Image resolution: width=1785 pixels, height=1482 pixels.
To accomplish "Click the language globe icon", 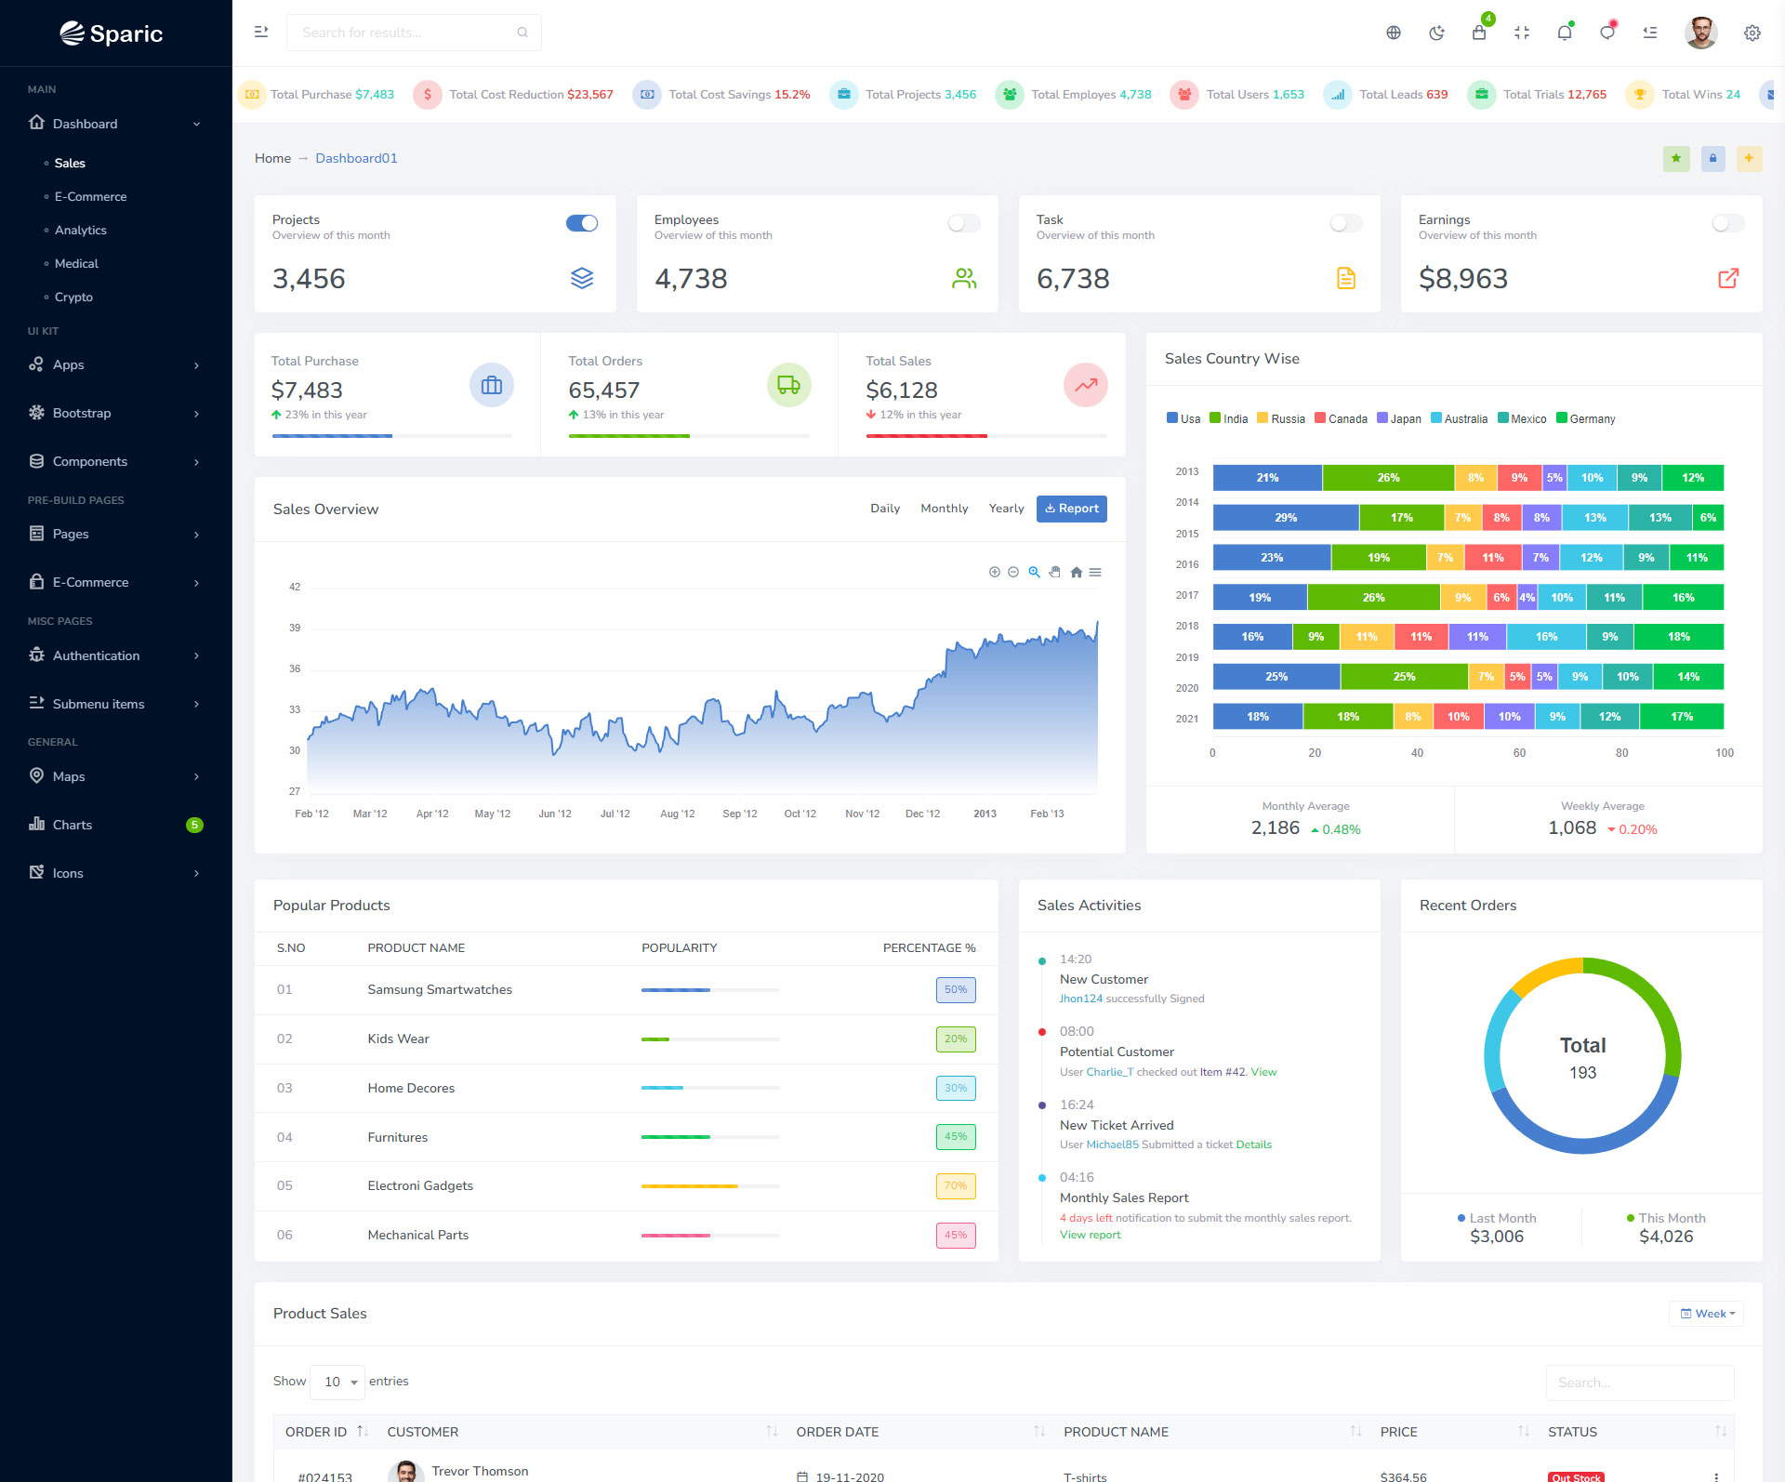I will click(1394, 33).
